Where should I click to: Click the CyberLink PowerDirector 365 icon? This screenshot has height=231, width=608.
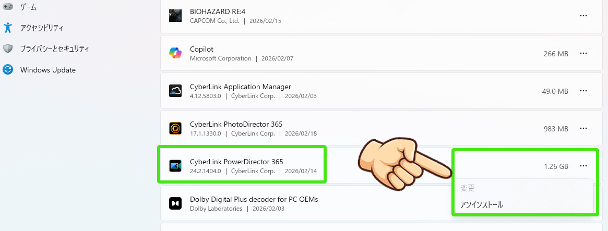[175, 166]
